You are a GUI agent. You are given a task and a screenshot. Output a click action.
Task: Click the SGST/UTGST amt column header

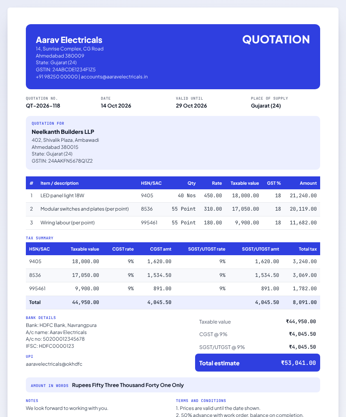pyautogui.click(x=261, y=249)
